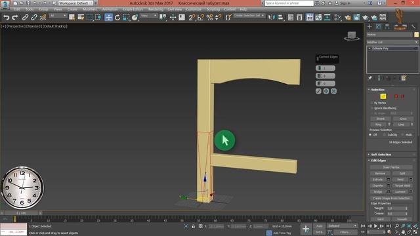Open the Rendering menu

click(156, 9)
